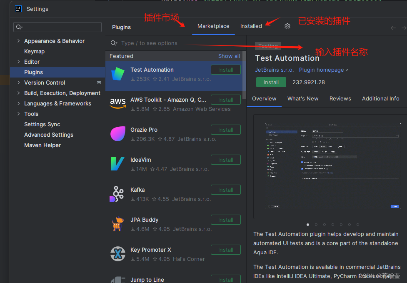Install the AWS Toolkit plugin
This screenshot has width=407, height=283.
[x=225, y=100]
